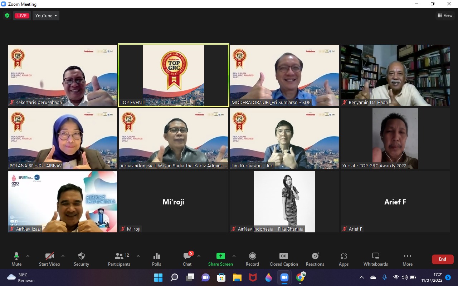Open Reactions smiley icon
This screenshot has width=458, height=286.
315,256
